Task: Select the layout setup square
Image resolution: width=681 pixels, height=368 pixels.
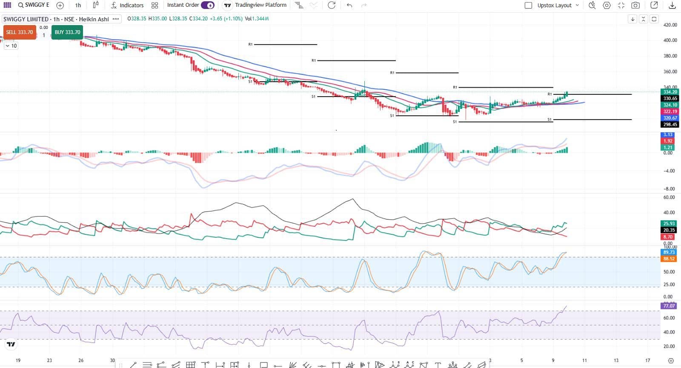Action: pyautogui.click(x=528, y=6)
